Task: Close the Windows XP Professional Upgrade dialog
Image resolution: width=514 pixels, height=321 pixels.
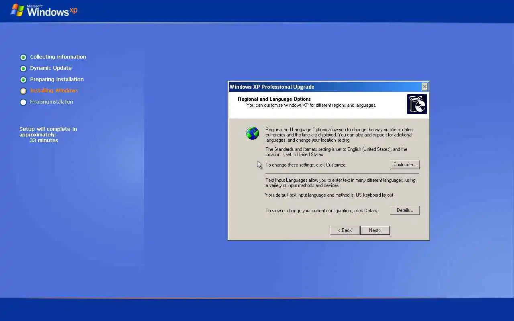Action: (x=425, y=87)
